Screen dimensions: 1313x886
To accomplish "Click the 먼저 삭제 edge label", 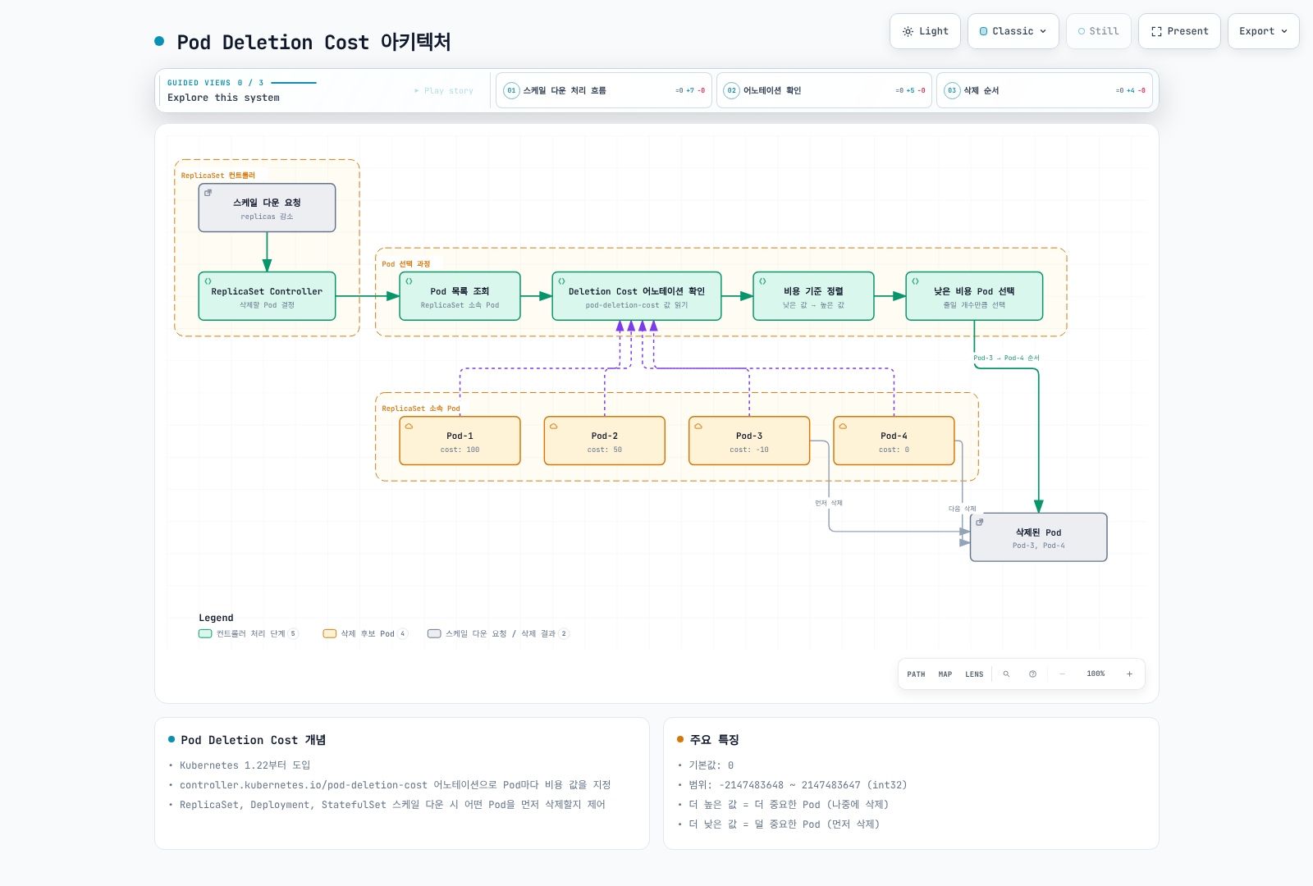I will point(829,503).
